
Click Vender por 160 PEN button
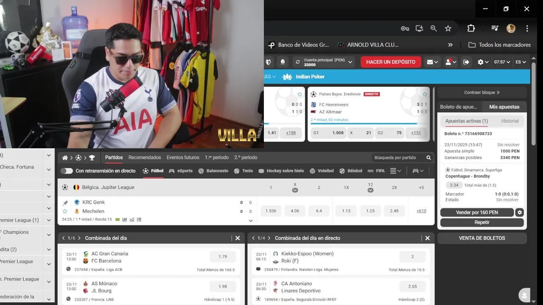(x=477, y=213)
